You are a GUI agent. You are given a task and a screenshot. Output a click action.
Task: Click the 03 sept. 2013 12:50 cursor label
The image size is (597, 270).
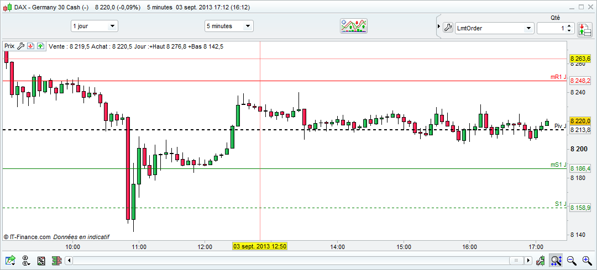click(260, 246)
